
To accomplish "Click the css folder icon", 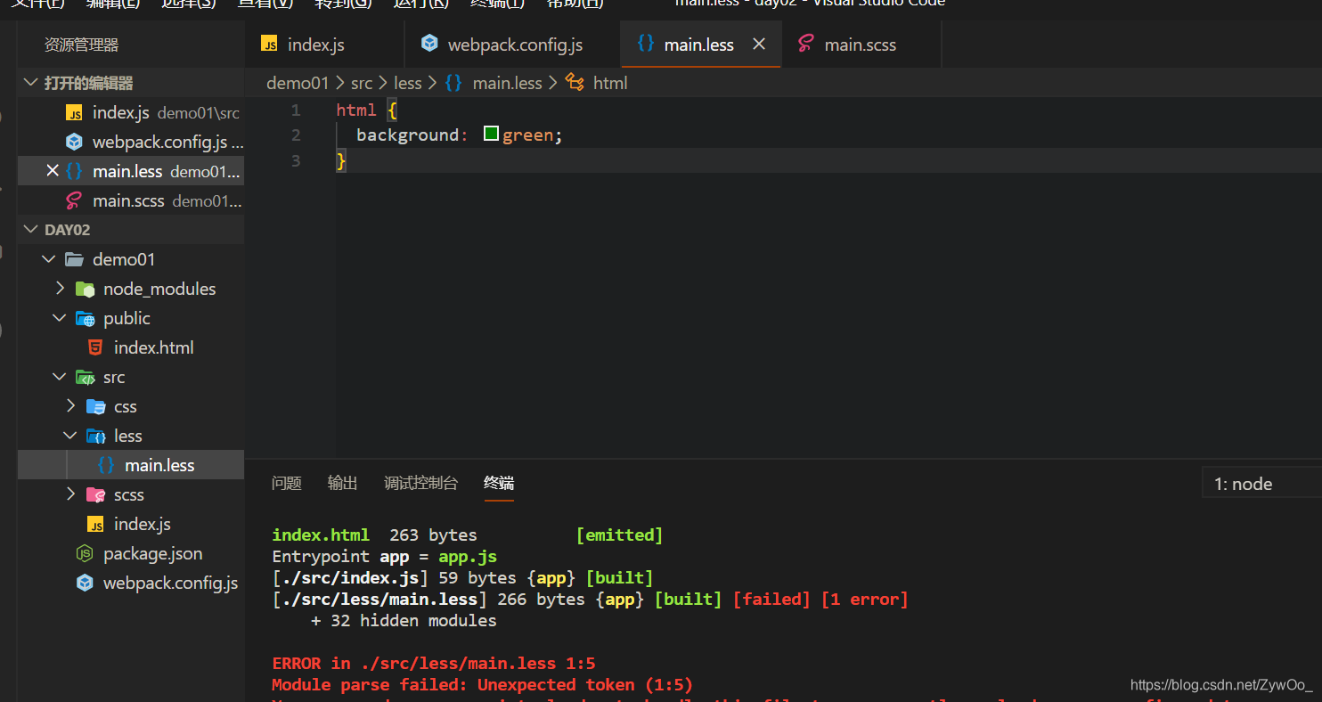I will (x=95, y=406).
